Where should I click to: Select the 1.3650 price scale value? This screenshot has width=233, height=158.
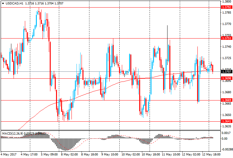[x=227, y=115]
